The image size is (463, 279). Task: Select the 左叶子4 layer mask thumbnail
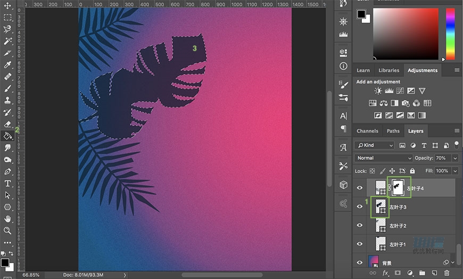tap(399, 187)
